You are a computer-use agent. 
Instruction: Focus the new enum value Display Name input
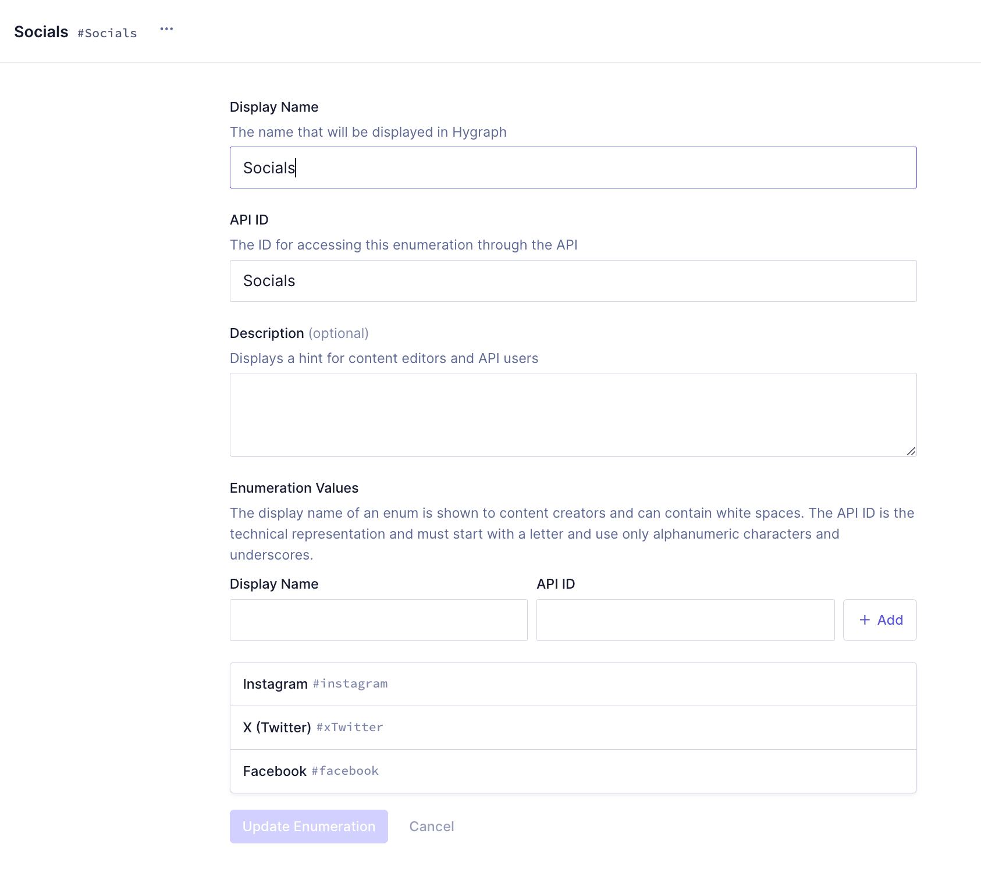click(378, 620)
